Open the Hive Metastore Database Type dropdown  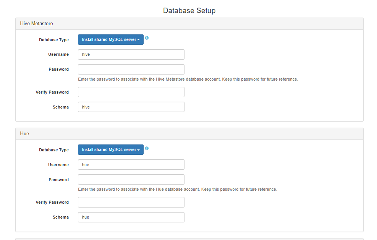[x=111, y=40]
